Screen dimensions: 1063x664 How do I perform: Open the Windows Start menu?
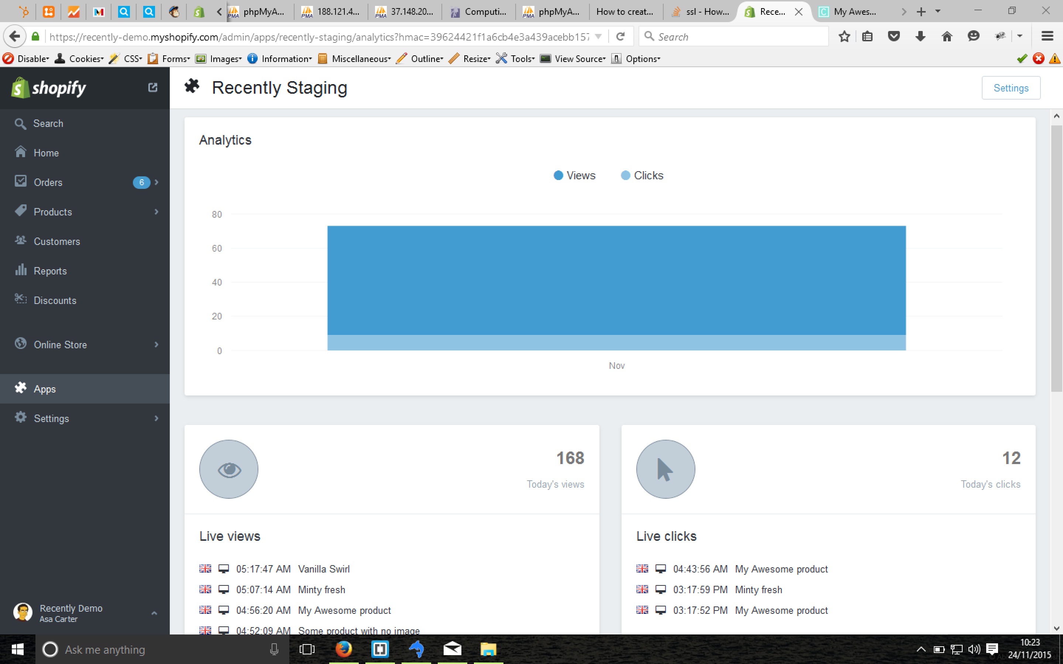(18, 649)
